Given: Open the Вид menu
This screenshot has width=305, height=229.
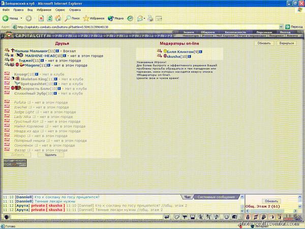Looking at the screenshot, I should pos(30,10).
